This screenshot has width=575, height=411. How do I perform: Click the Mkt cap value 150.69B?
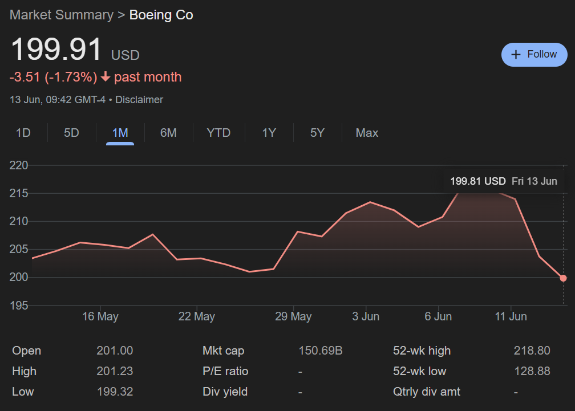[x=321, y=351]
